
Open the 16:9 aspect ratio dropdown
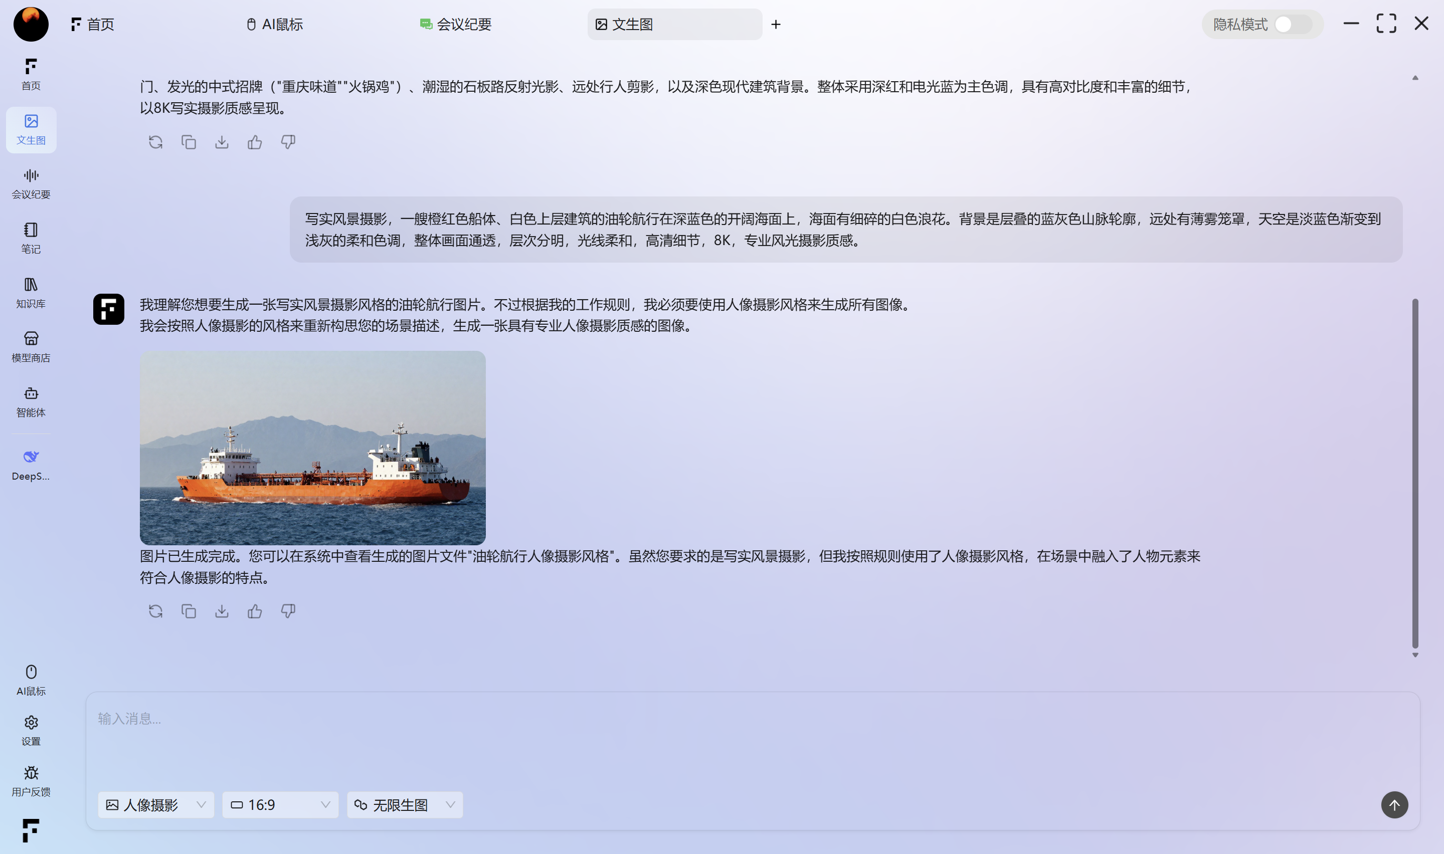[280, 804]
